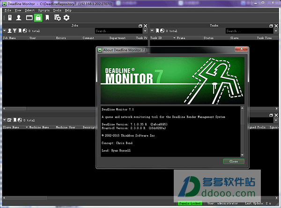This screenshot has width=281, height=208.
Task: Expand the Tasks panel toolbar dropdown arrow
Action: tap(152, 30)
